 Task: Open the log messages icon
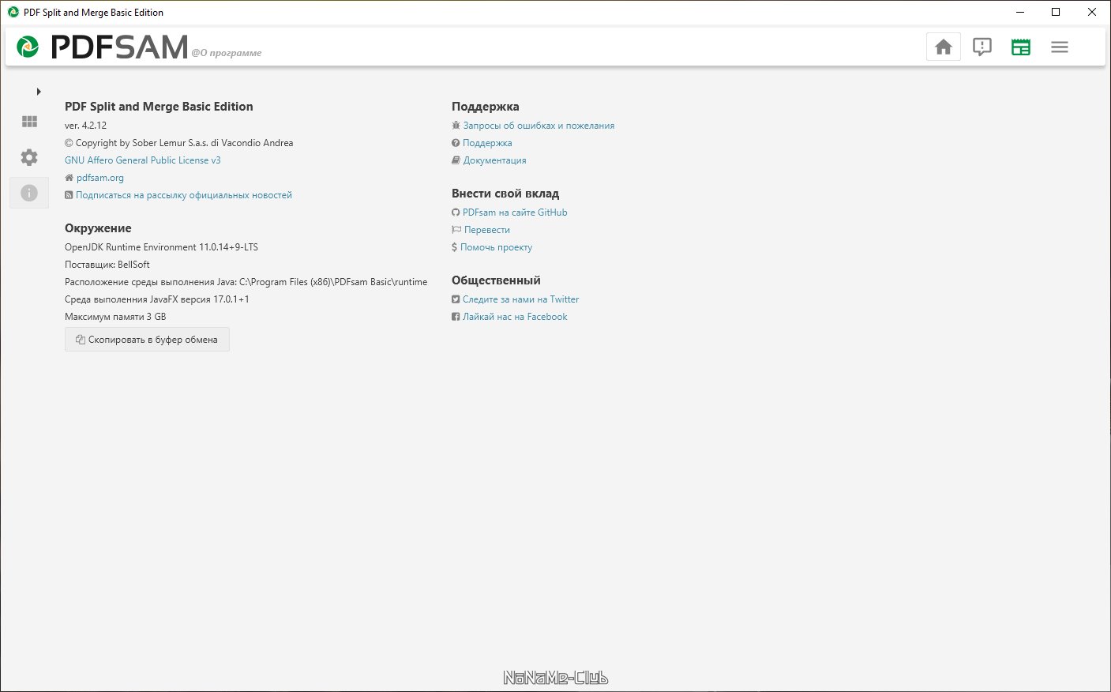[x=982, y=47]
